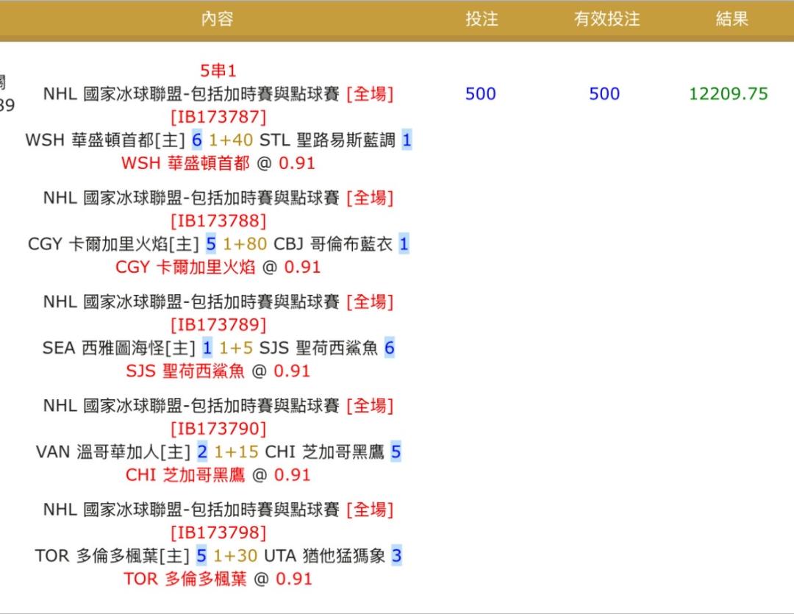Click bet ID [IB173798]
This screenshot has width=794, height=614.
(x=218, y=533)
